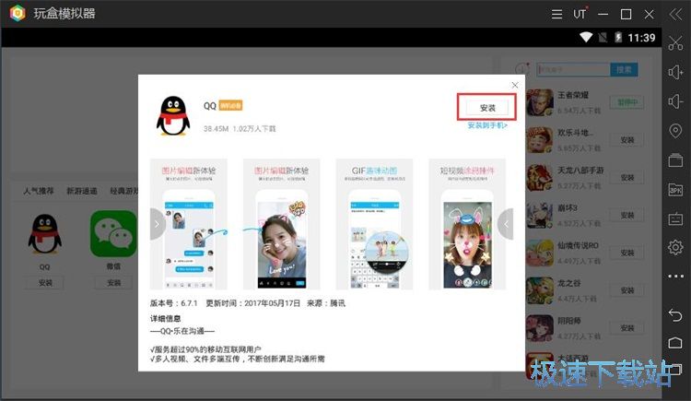This screenshot has height=401, width=691.
Task: Click the 王者荣耀 game icon
Action: tap(539, 102)
